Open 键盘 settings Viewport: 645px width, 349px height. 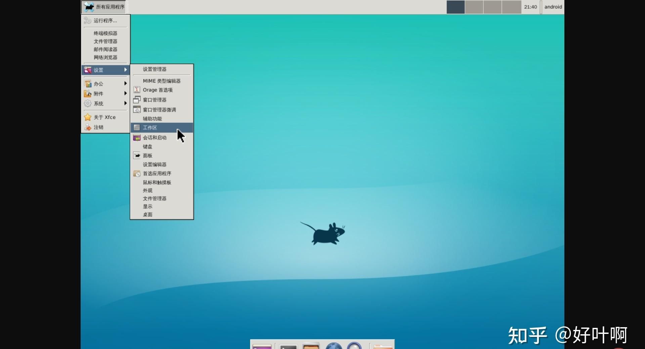[162, 147]
